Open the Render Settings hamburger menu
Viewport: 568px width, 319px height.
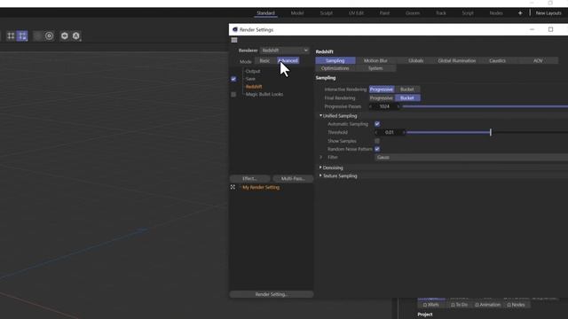coord(234,40)
